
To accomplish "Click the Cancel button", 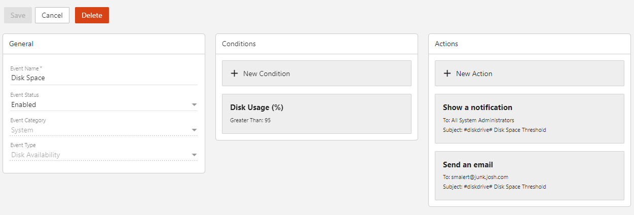I will (x=52, y=15).
